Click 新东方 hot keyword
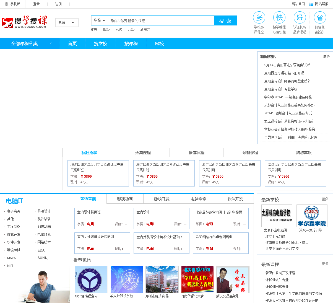 (x=145, y=29)
